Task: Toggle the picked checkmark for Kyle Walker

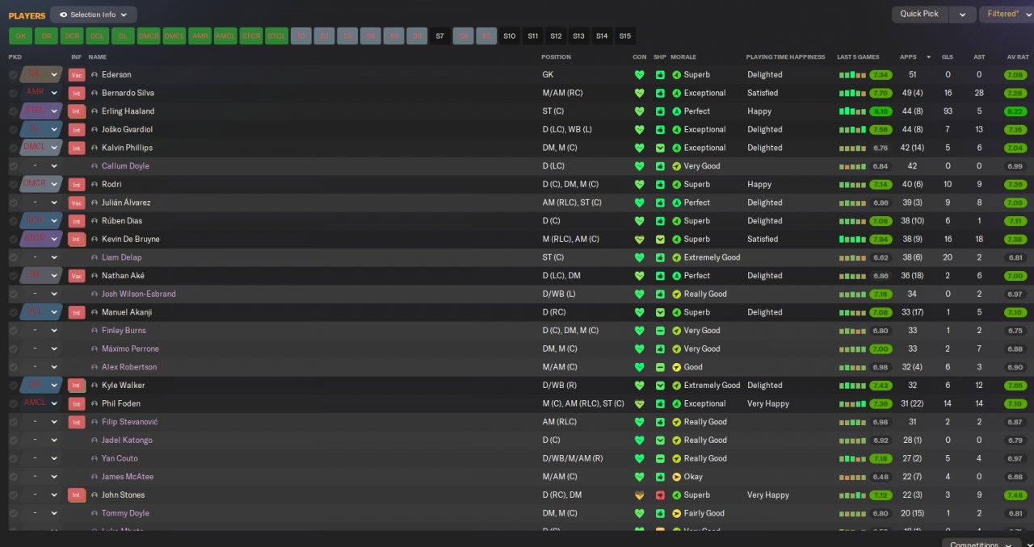Action: (x=13, y=385)
